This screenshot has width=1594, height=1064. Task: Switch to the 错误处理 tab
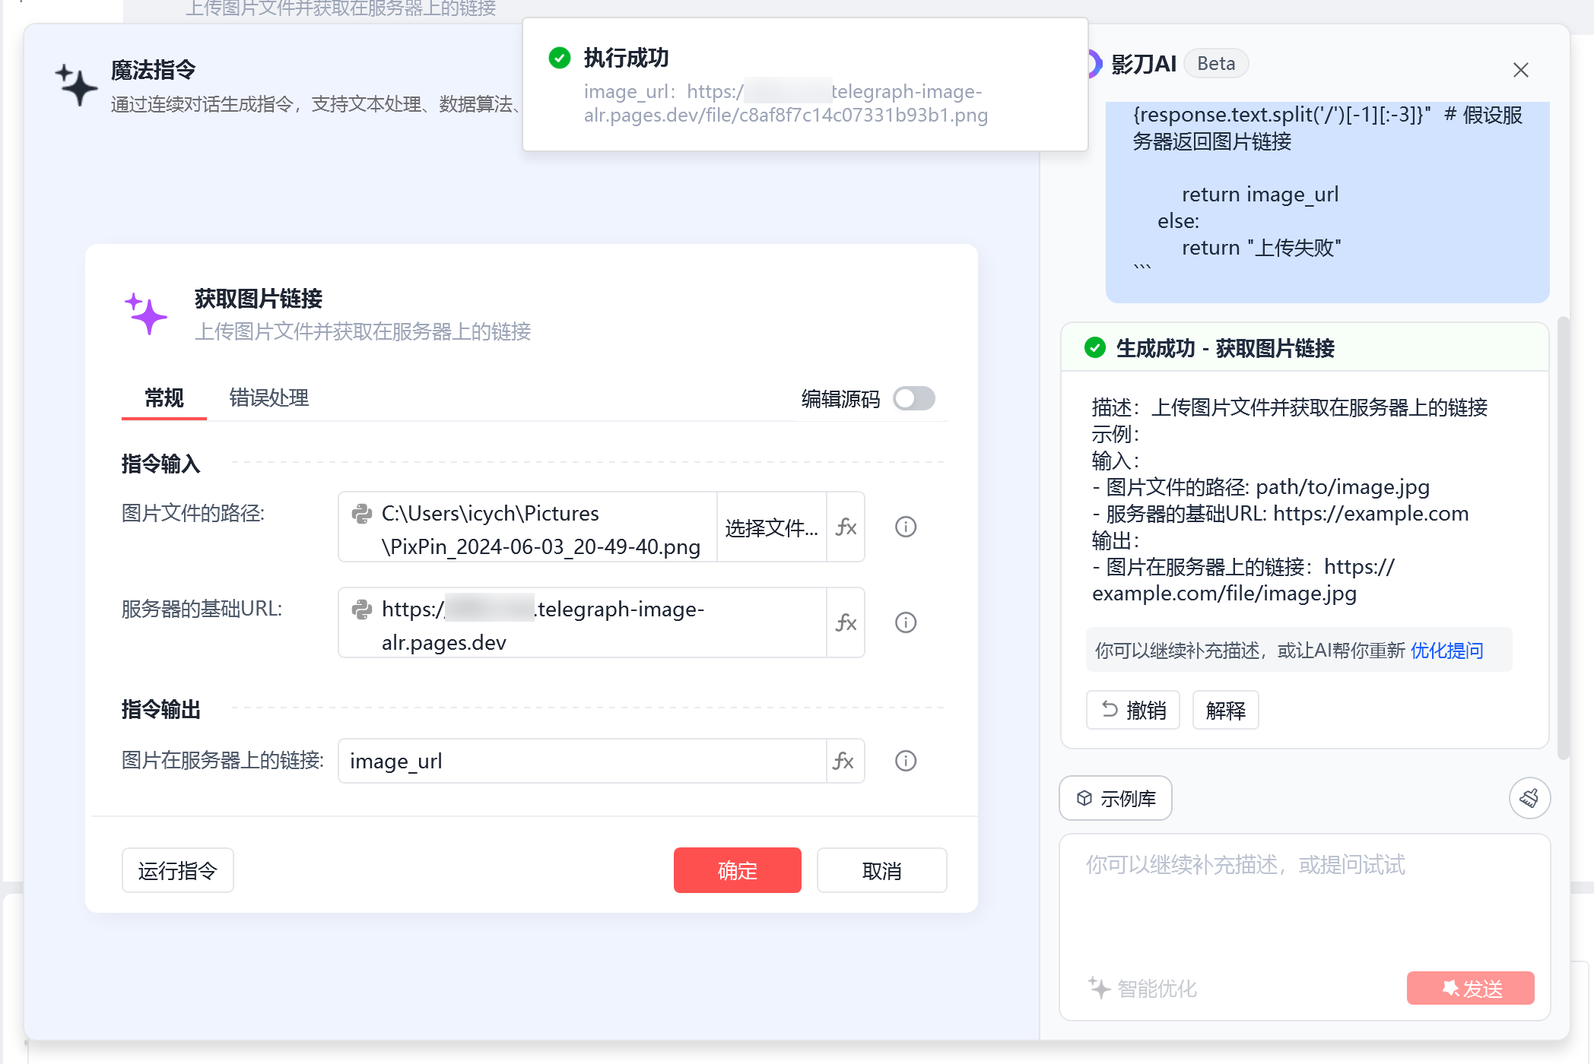tap(268, 398)
